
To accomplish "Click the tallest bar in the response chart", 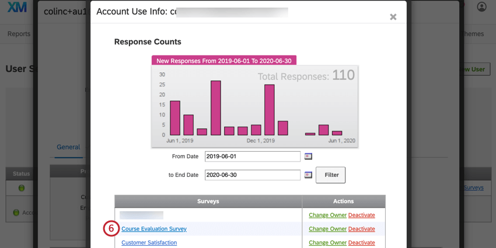I will (x=215, y=108).
